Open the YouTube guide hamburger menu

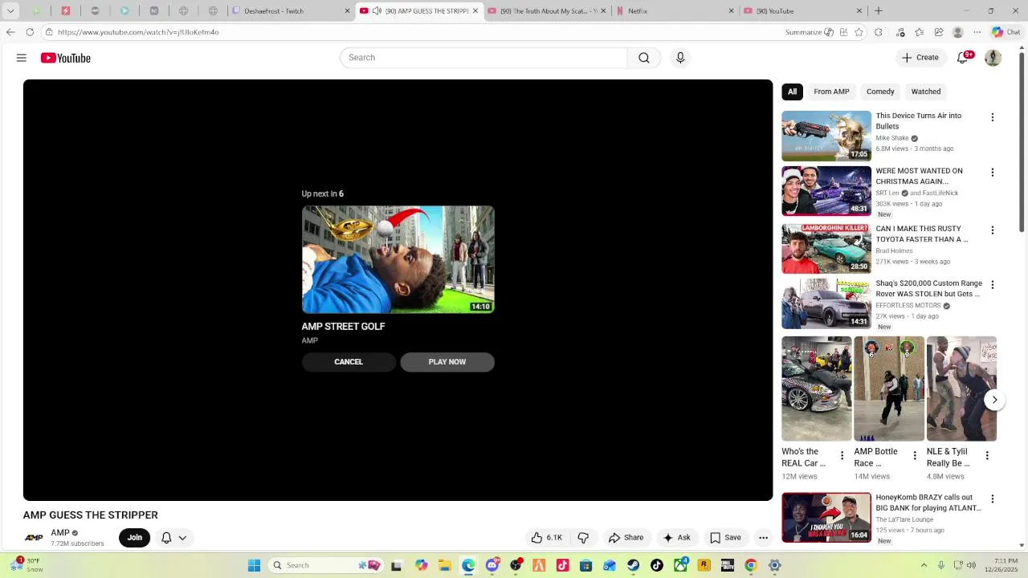point(22,58)
